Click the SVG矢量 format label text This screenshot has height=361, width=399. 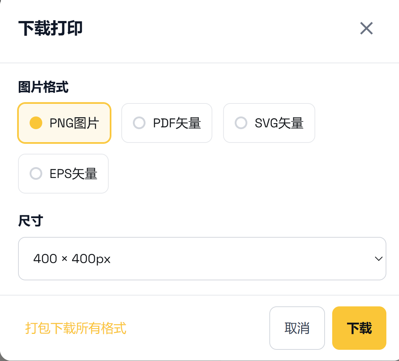279,123
